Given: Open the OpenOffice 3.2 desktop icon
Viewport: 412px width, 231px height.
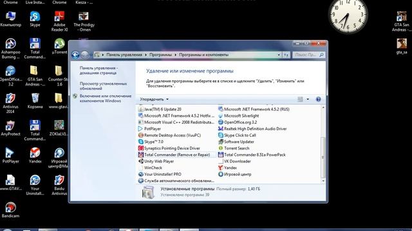Looking at the screenshot, I should point(10,76).
